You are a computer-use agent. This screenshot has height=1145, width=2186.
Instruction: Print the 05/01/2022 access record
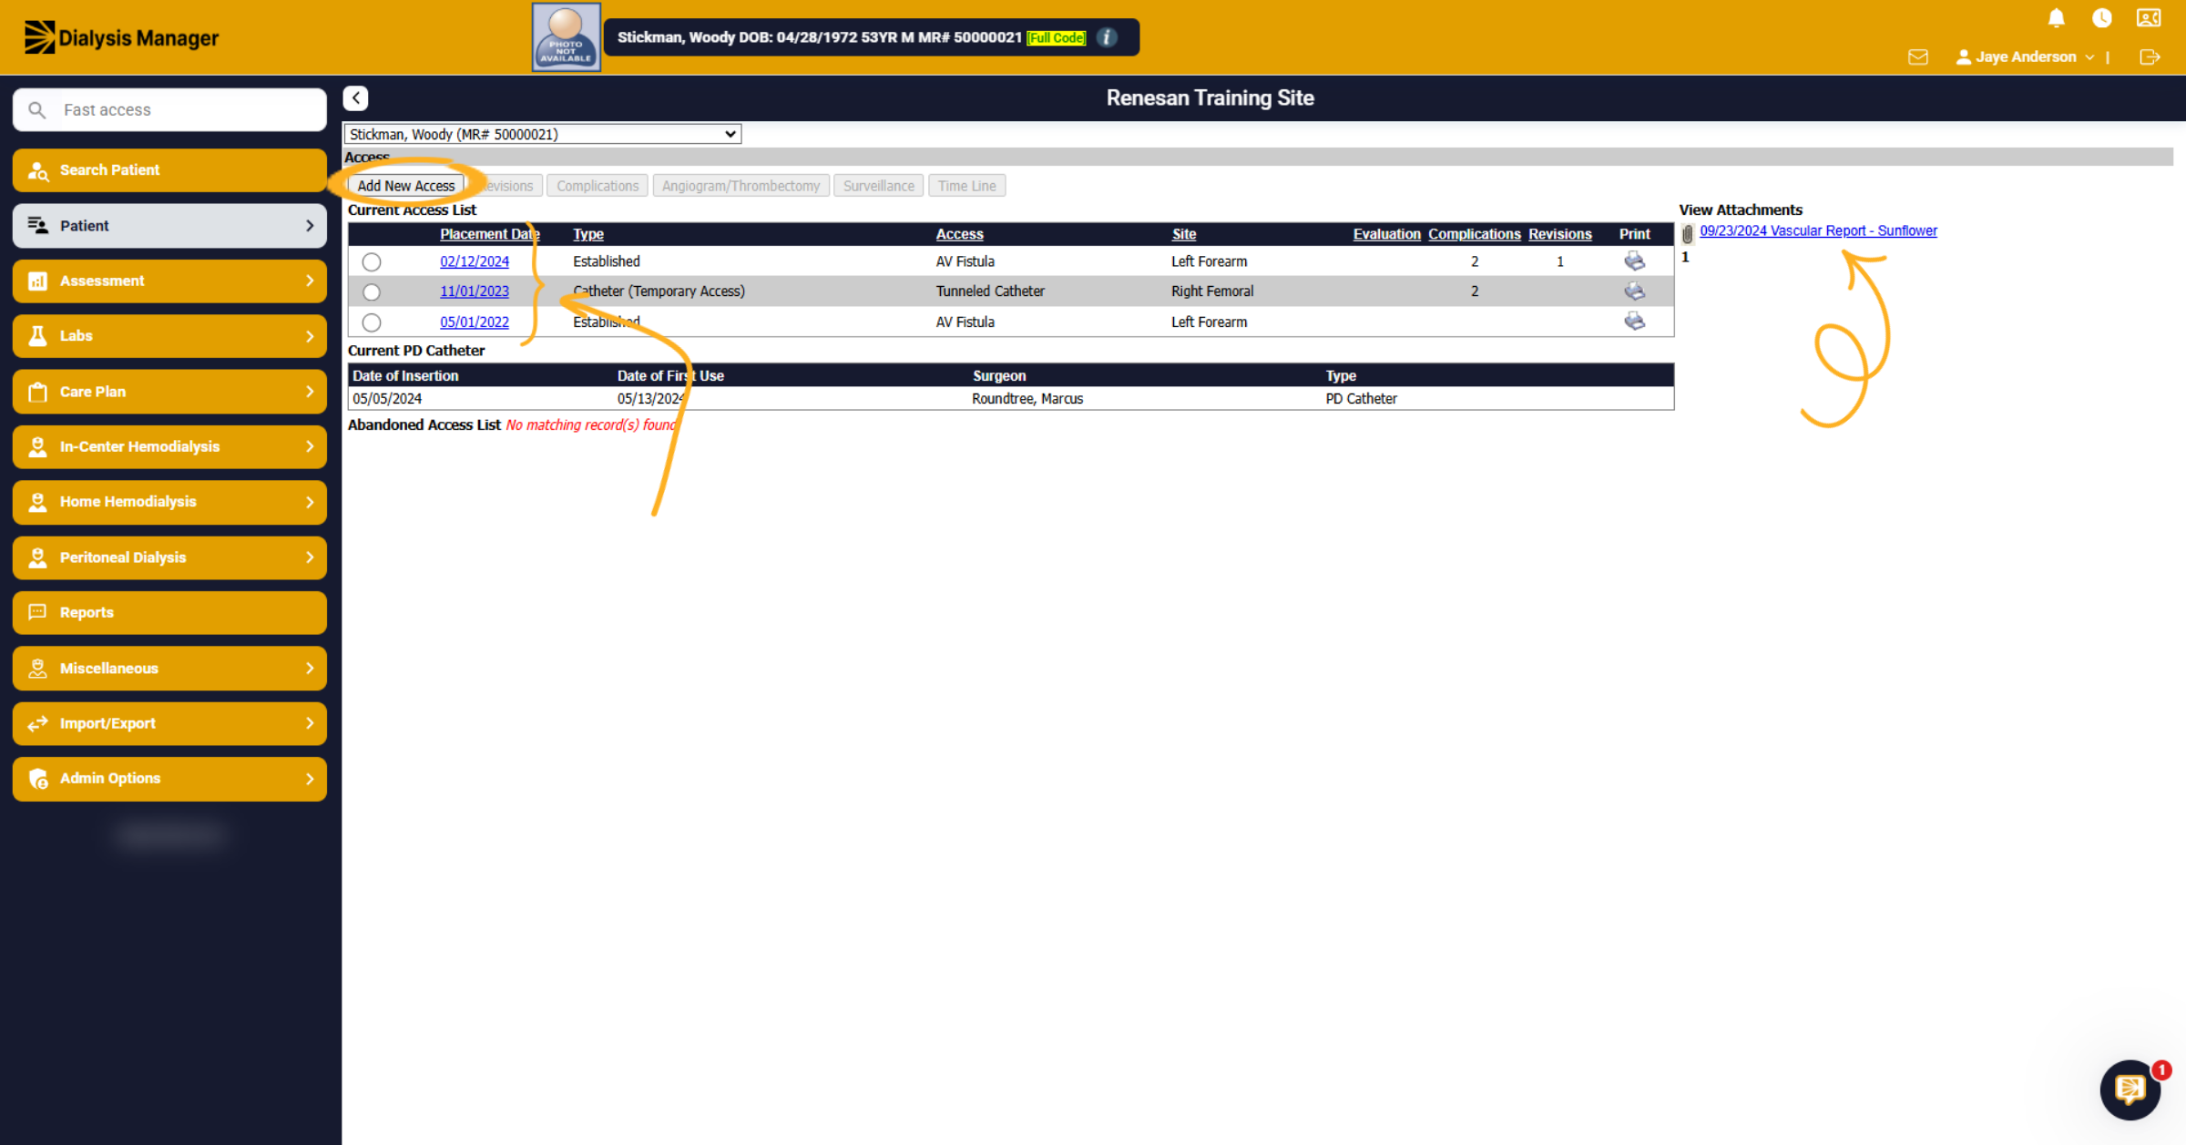(1634, 322)
